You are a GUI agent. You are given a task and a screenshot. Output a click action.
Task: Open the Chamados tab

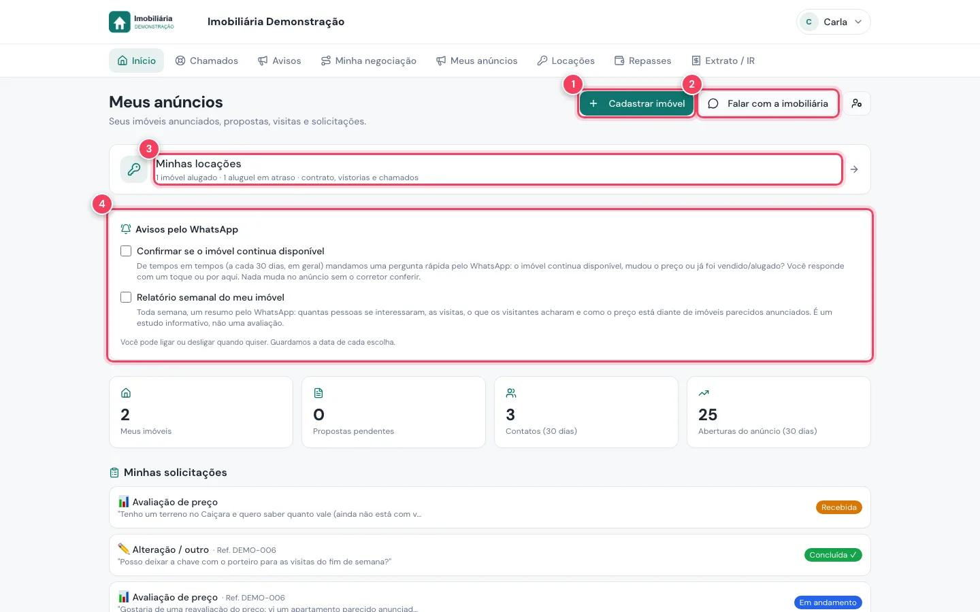pyautogui.click(x=207, y=61)
